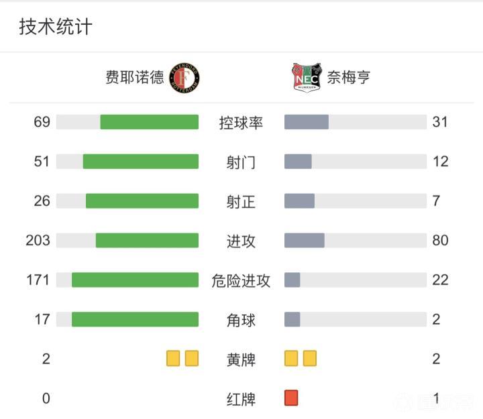Click 奈梅亨's second yellow card icon

[309, 359]
